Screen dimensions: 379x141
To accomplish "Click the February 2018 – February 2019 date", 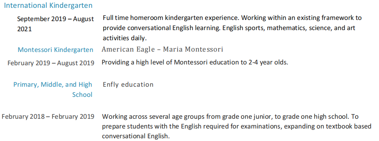I will pyautogui.click(x=48, y=117).
